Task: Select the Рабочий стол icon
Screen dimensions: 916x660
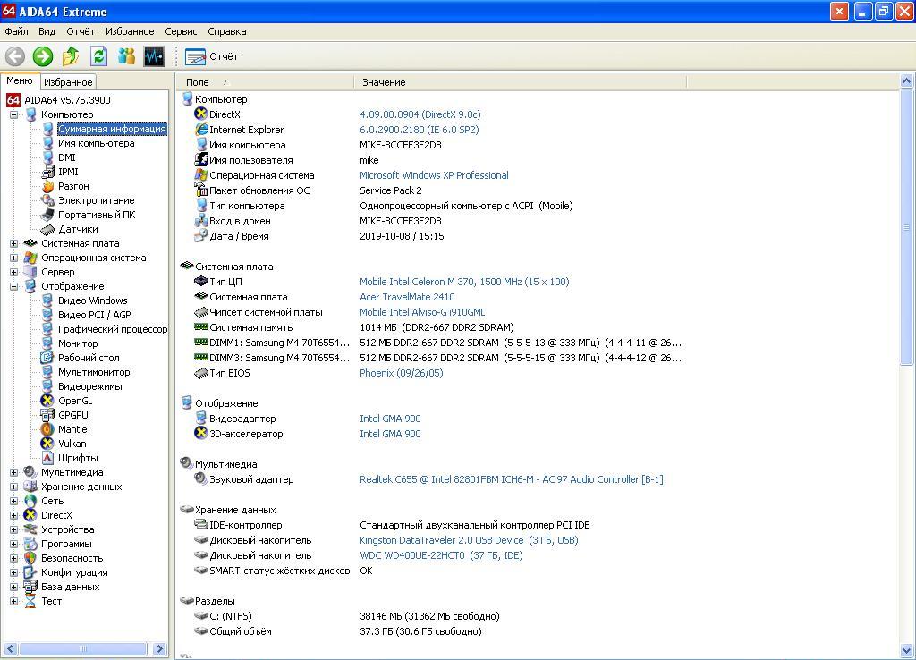Action: [x=48, y=358]
